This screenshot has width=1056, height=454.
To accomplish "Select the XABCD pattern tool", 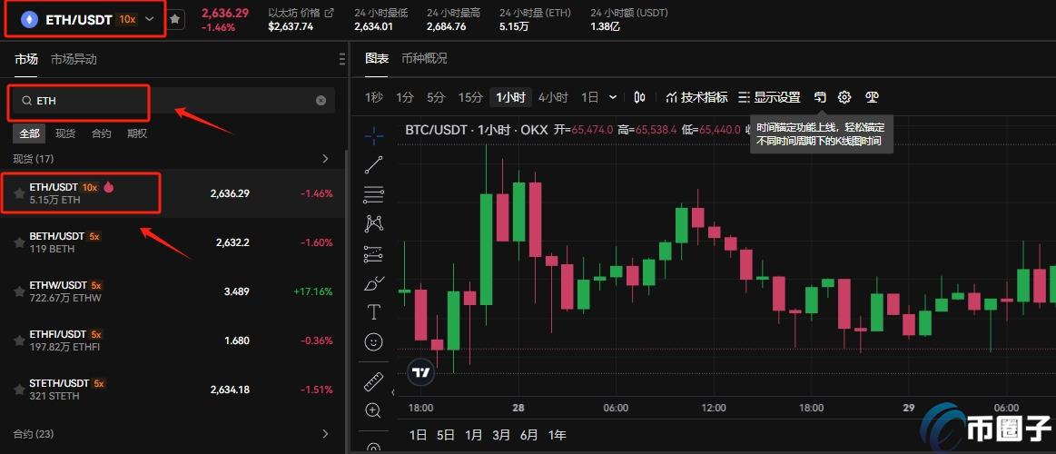I will [x=374, y=223].
